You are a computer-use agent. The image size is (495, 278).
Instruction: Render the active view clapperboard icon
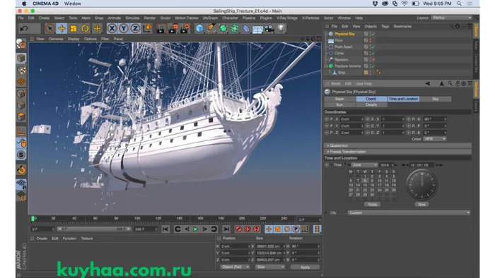click(x=161, y=29)
